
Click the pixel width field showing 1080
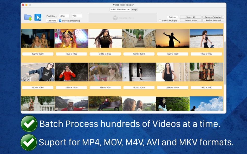(64, 16)
